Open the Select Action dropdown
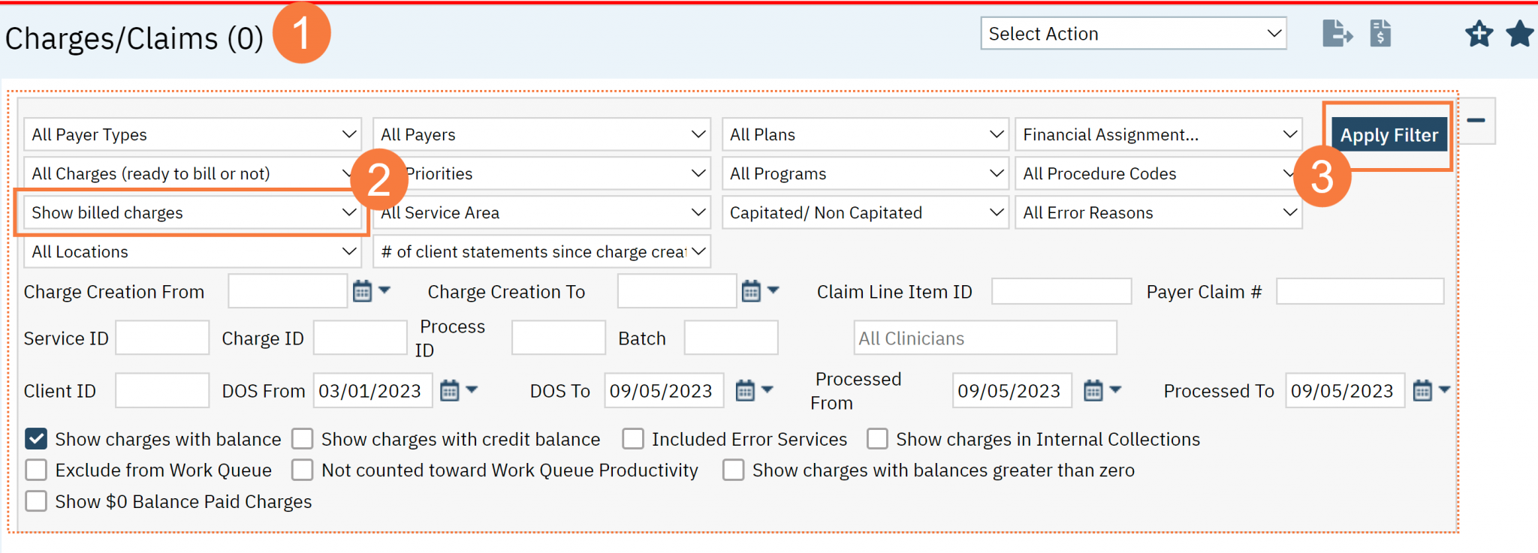 point(1132,33)
